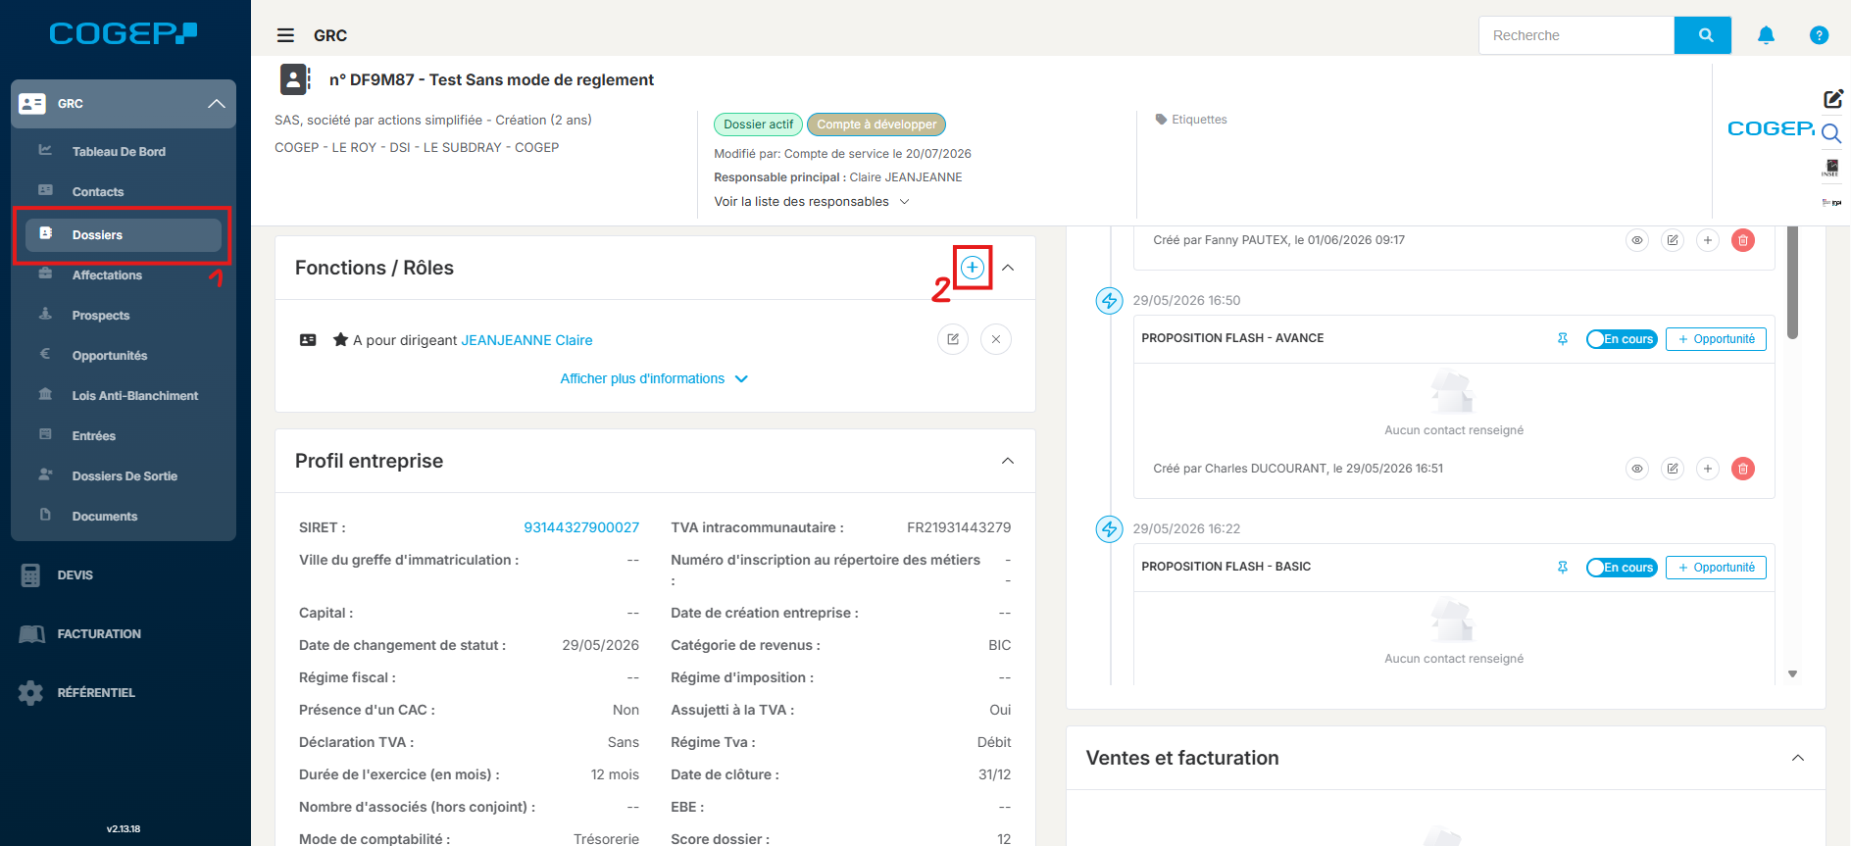Image resolution: width=1851 pixels, height=846 pixels.
Task: Click Opportunité button on PROPOSITION FLASH - BASIC
Action: point(1716,568)
